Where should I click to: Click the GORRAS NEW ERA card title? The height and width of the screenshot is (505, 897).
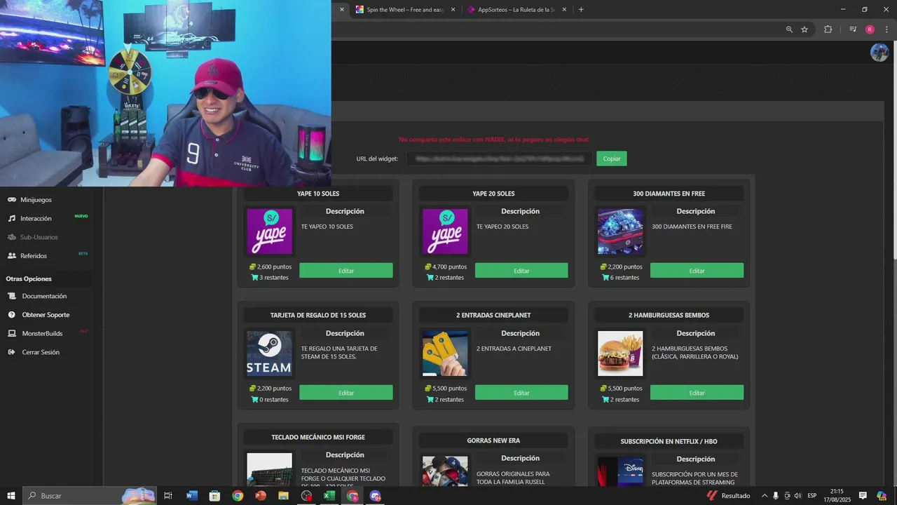click(x=493, y=440)
